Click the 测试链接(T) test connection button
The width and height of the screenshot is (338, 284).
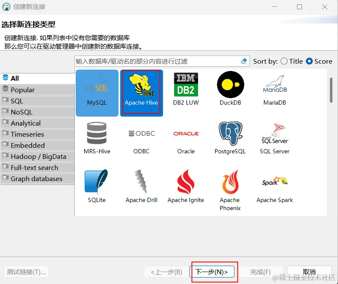point(26,272)
